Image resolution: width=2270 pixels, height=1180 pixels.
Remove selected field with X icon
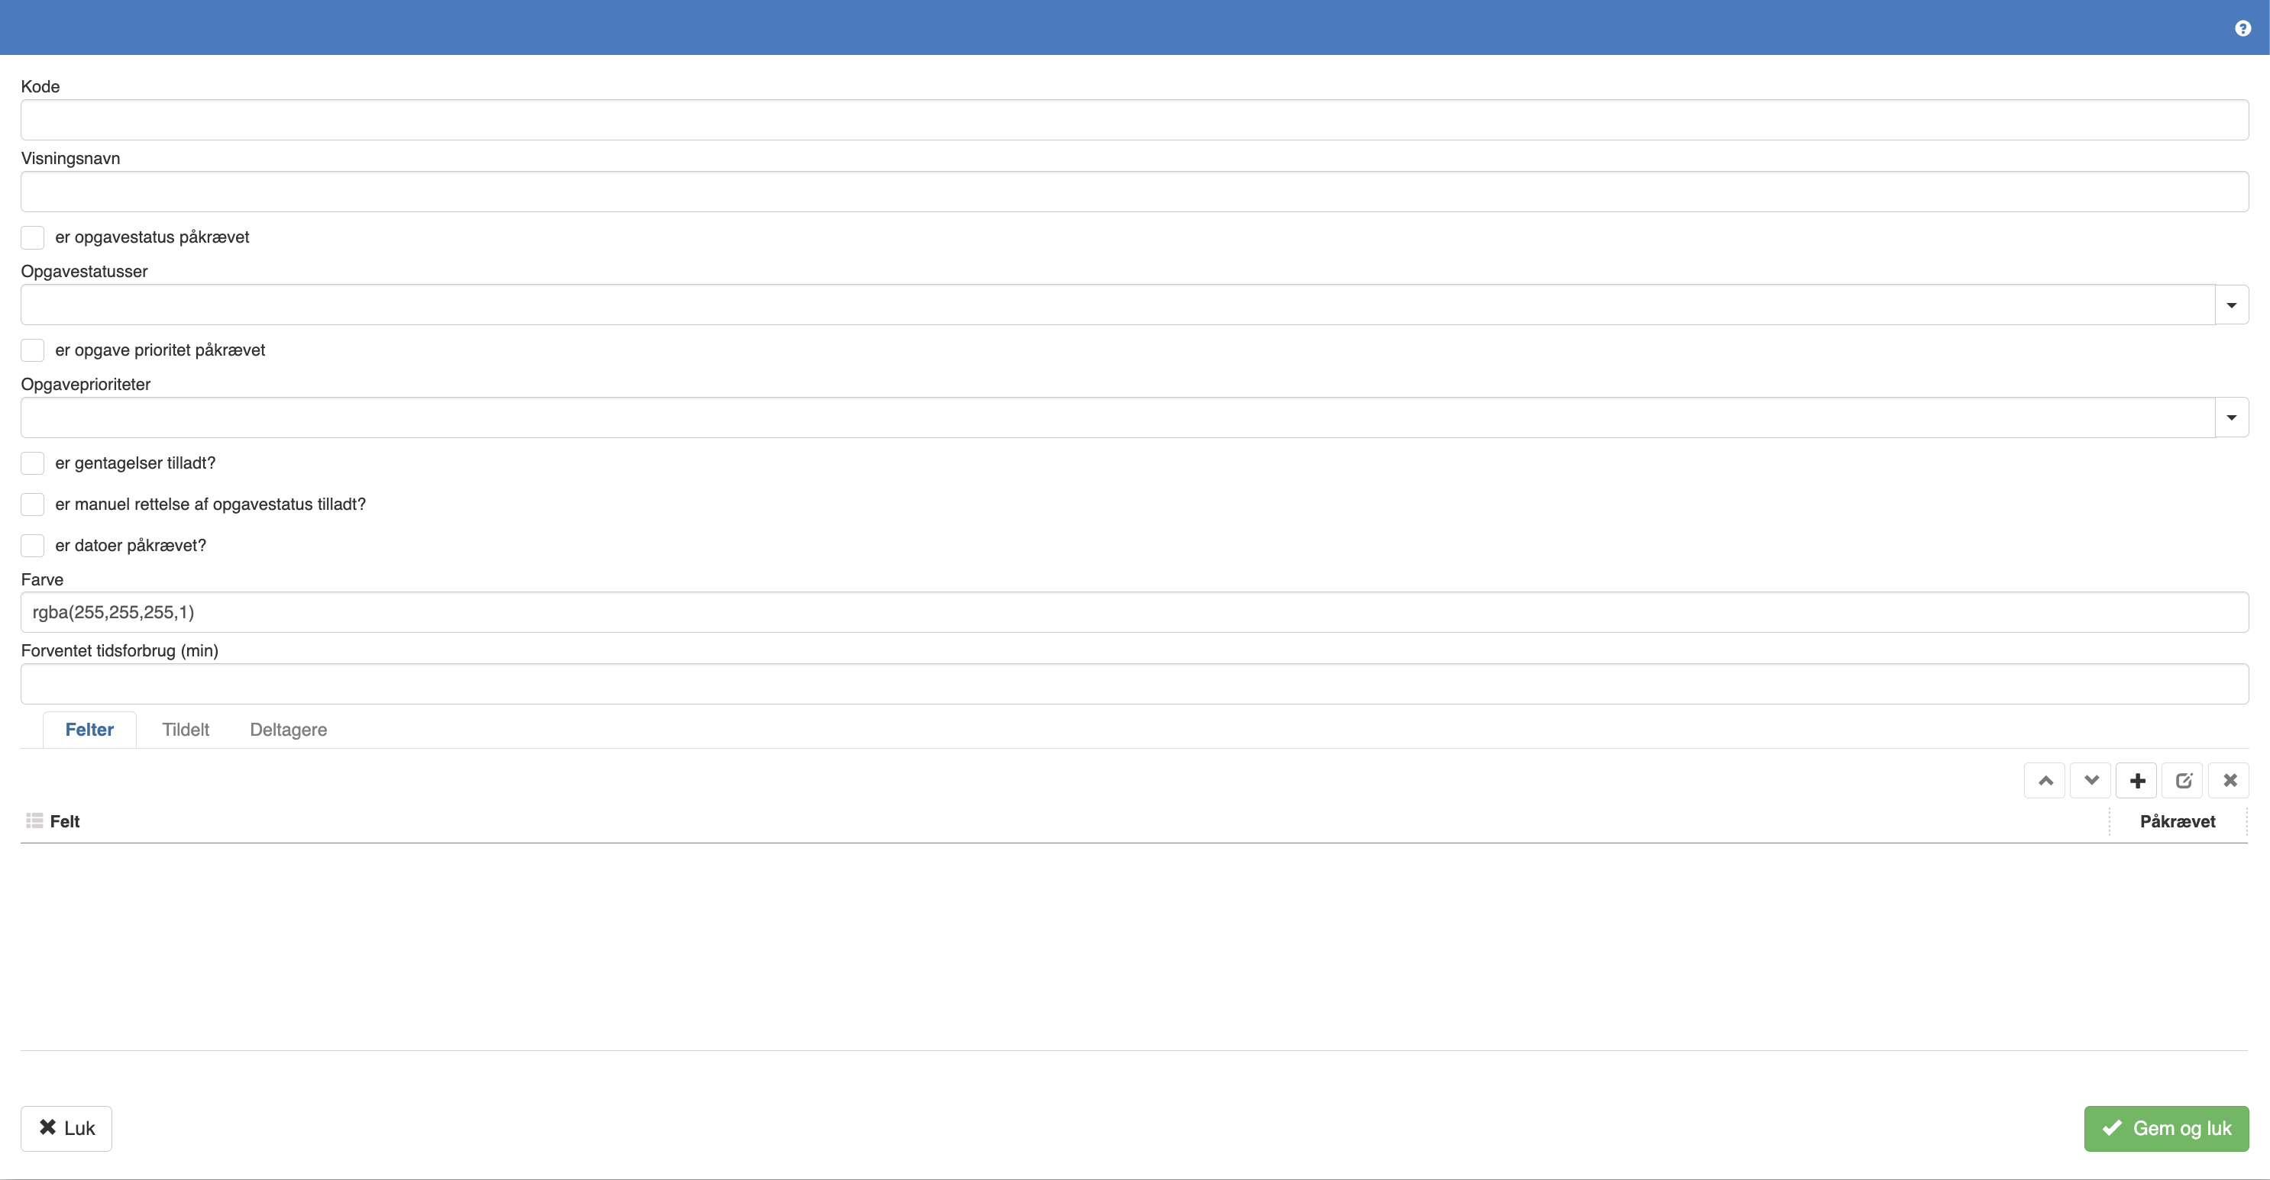[2230, 780]
